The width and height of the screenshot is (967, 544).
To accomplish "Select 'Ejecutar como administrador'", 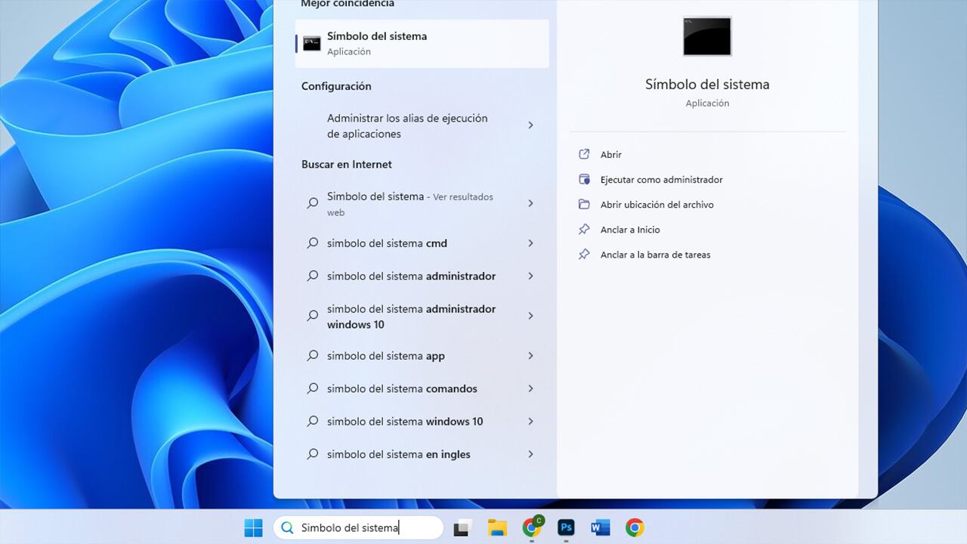I will coord(661,179).
